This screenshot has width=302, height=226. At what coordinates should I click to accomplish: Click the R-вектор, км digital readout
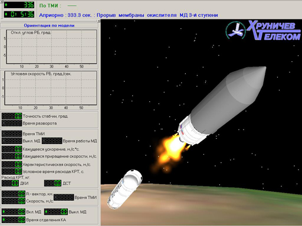[x=14, y=194]
